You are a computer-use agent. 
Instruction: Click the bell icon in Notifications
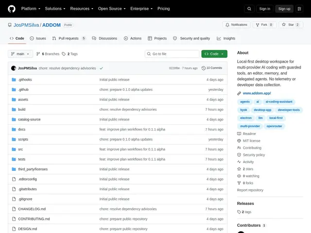point(227,25)
